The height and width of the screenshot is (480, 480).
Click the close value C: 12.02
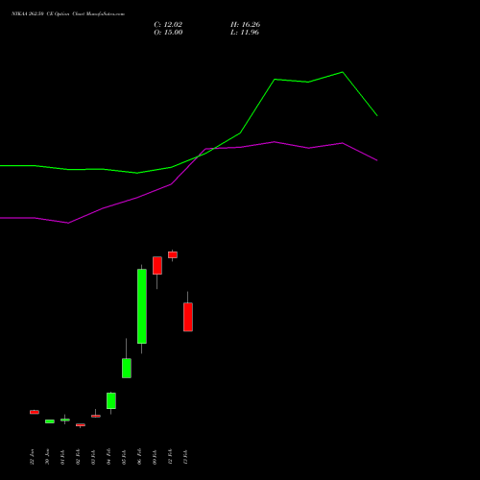point(168,25)
